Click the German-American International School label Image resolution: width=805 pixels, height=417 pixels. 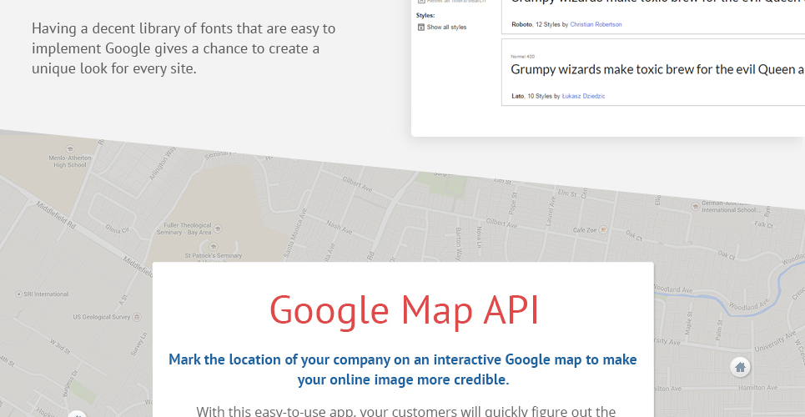pyautogui.click(x=730, y=207)
